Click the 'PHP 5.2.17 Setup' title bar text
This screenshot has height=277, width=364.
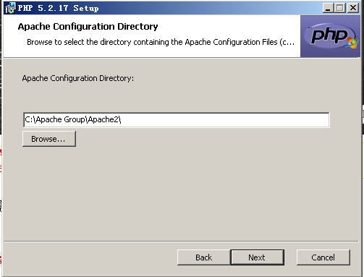(x=58, y=8)
